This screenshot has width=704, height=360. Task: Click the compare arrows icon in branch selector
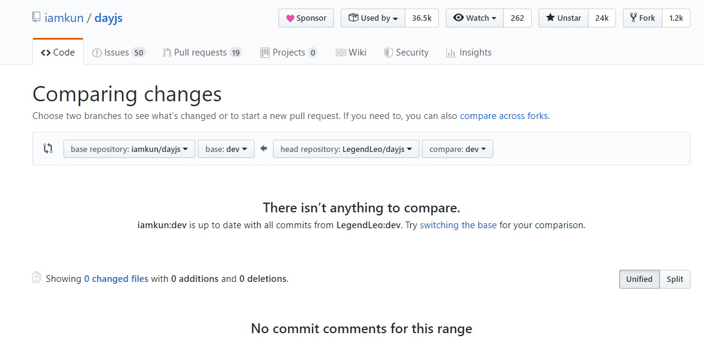[48, 149]
